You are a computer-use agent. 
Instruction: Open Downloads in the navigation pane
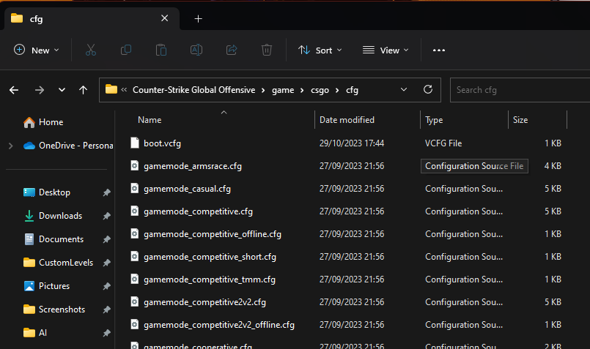pyautogui.click(x=60, y=216)
